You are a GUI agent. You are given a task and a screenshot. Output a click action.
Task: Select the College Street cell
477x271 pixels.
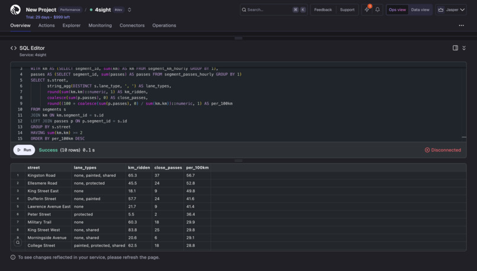click(x=48, y=246)
